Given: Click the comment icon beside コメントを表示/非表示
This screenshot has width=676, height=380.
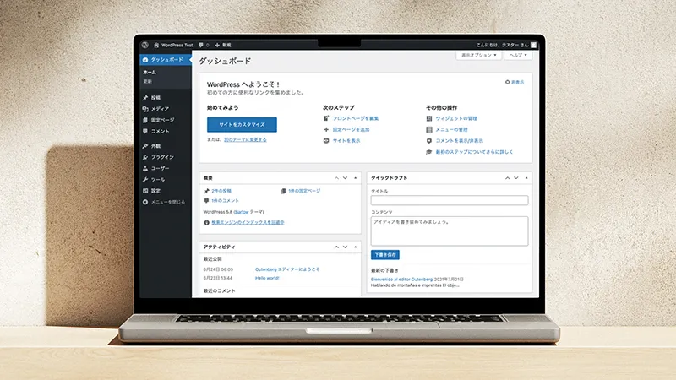Looking at the screenshot, I should click(429, 141).
